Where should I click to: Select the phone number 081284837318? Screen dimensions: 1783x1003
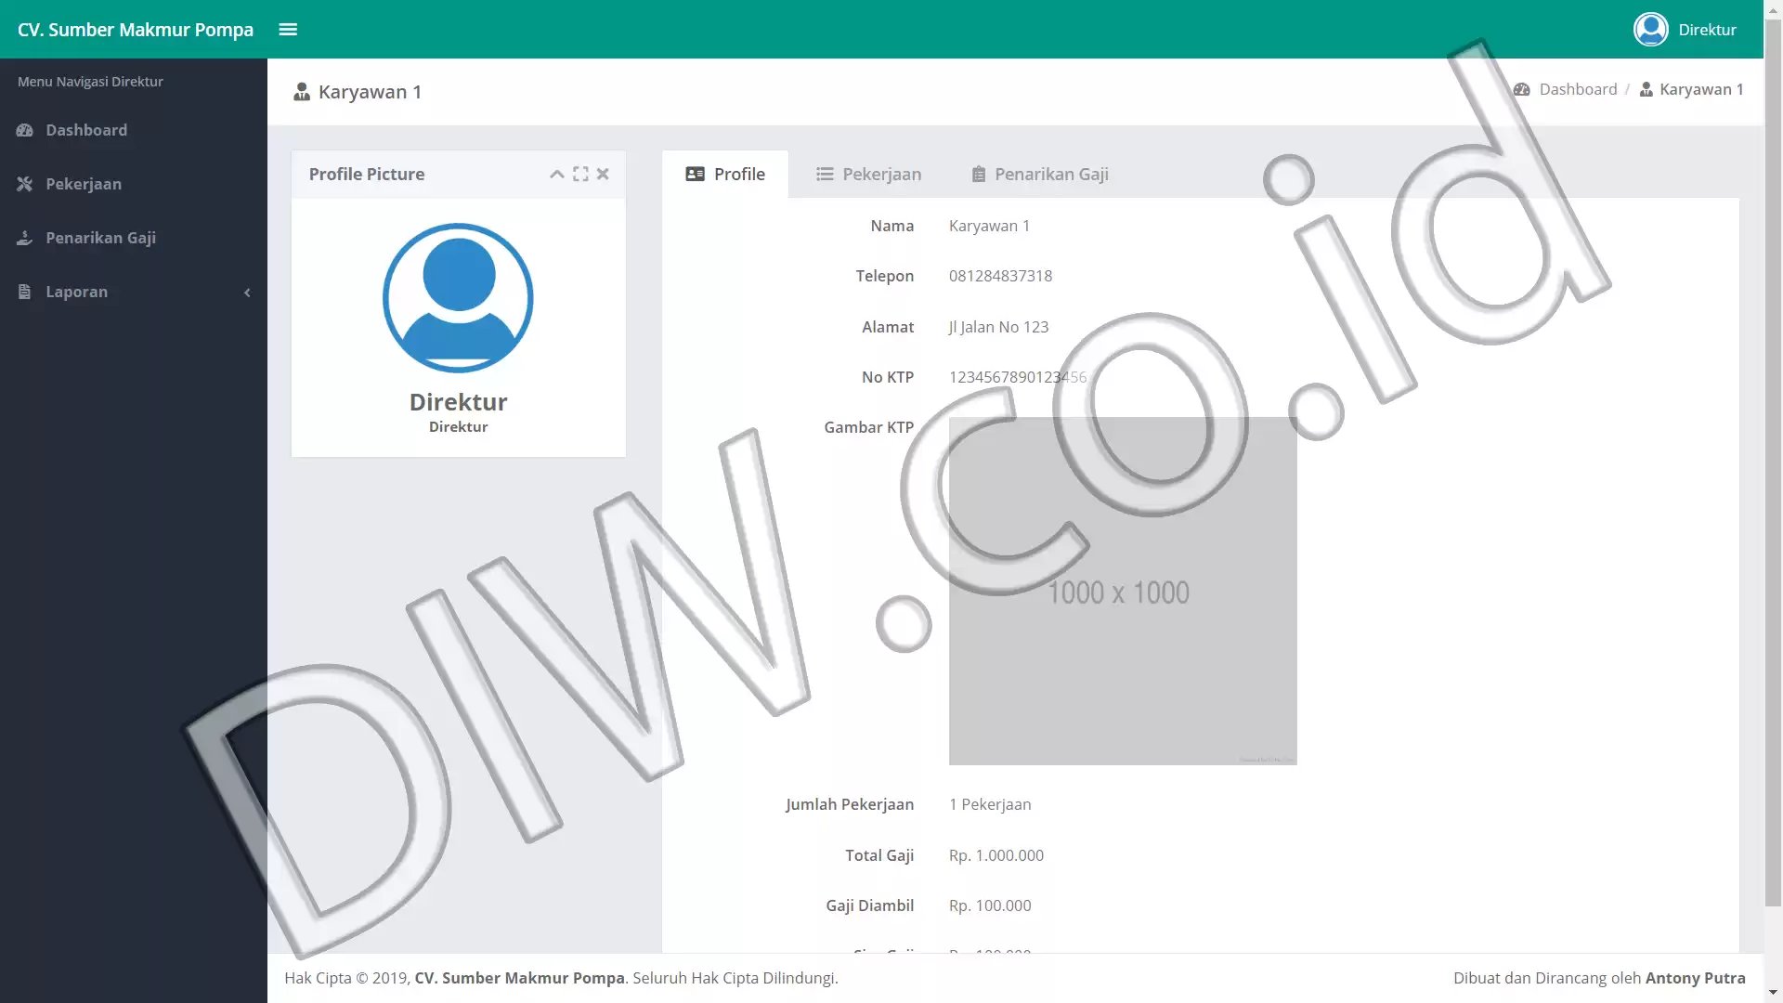tap(1000, 276)
